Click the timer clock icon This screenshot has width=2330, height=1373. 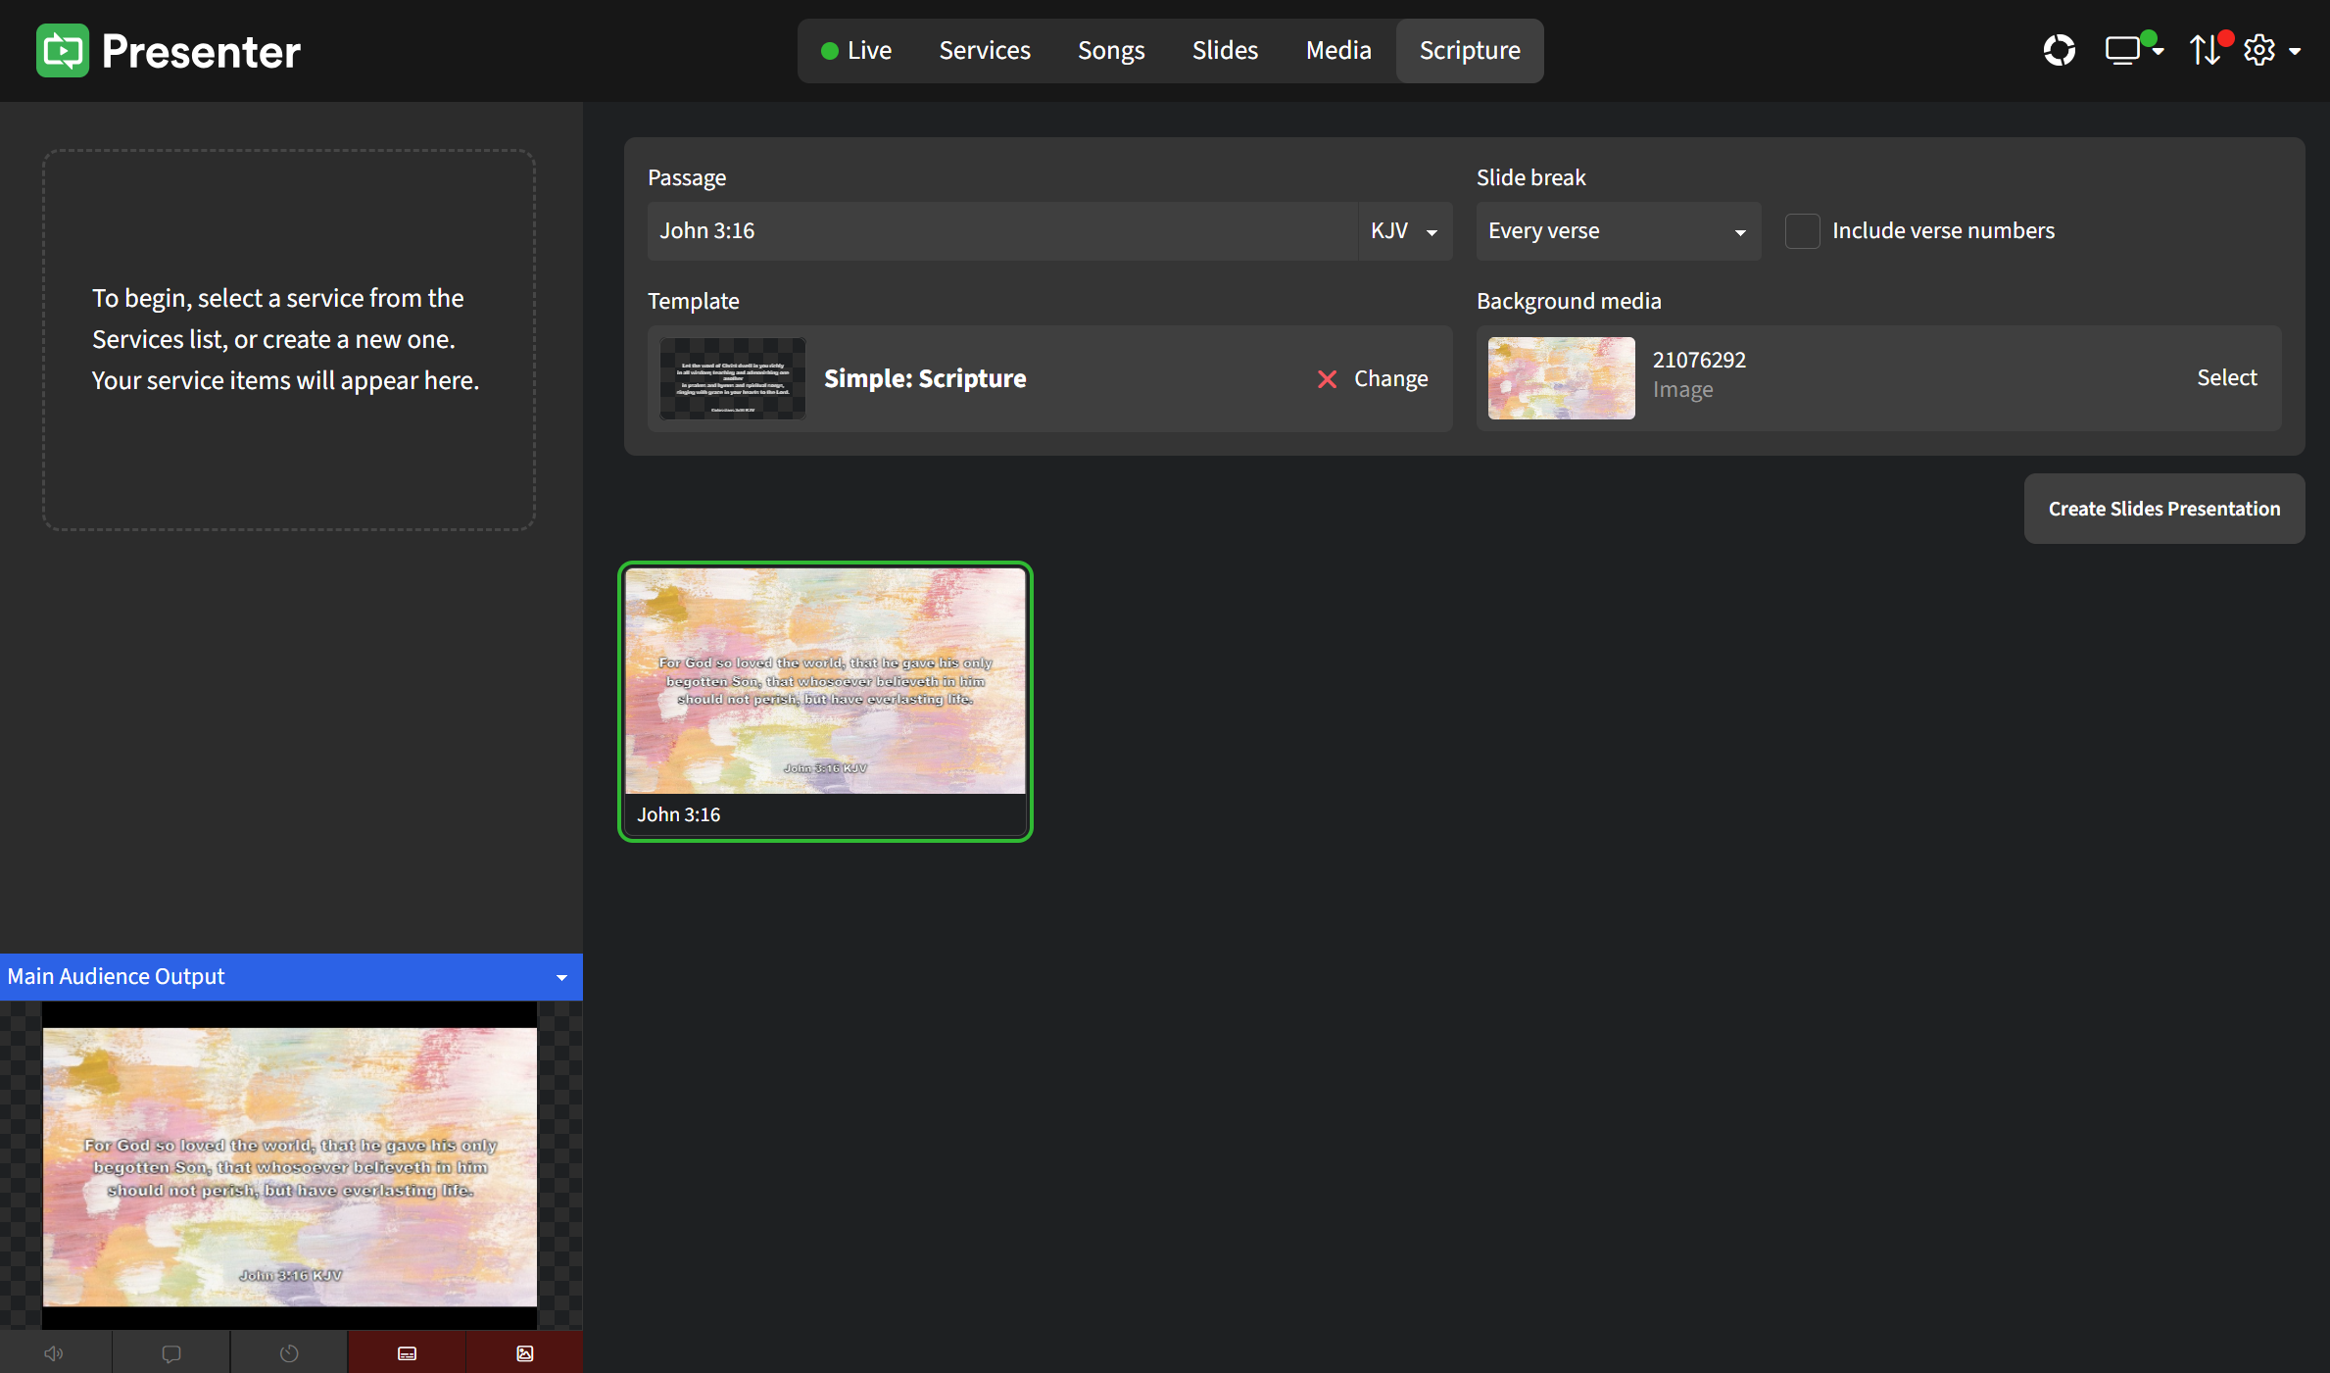[x=289, y=1353]
